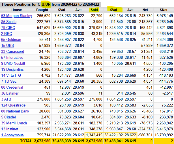Select Questrade $Net value 75,222
The height and width of the screenshot is (144, 174).
click(x=167, y=105)
